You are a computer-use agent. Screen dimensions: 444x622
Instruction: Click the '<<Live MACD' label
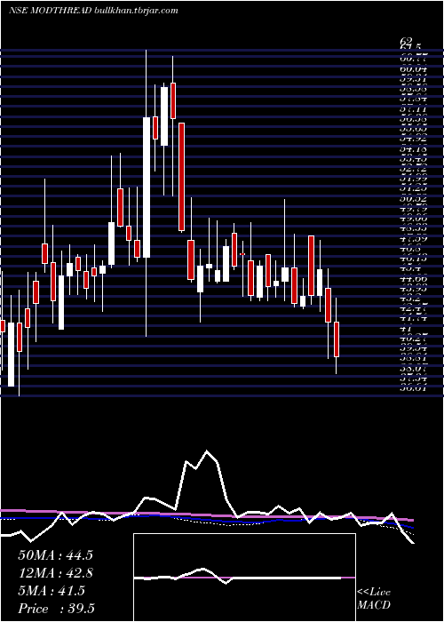(x=374, y=599)
